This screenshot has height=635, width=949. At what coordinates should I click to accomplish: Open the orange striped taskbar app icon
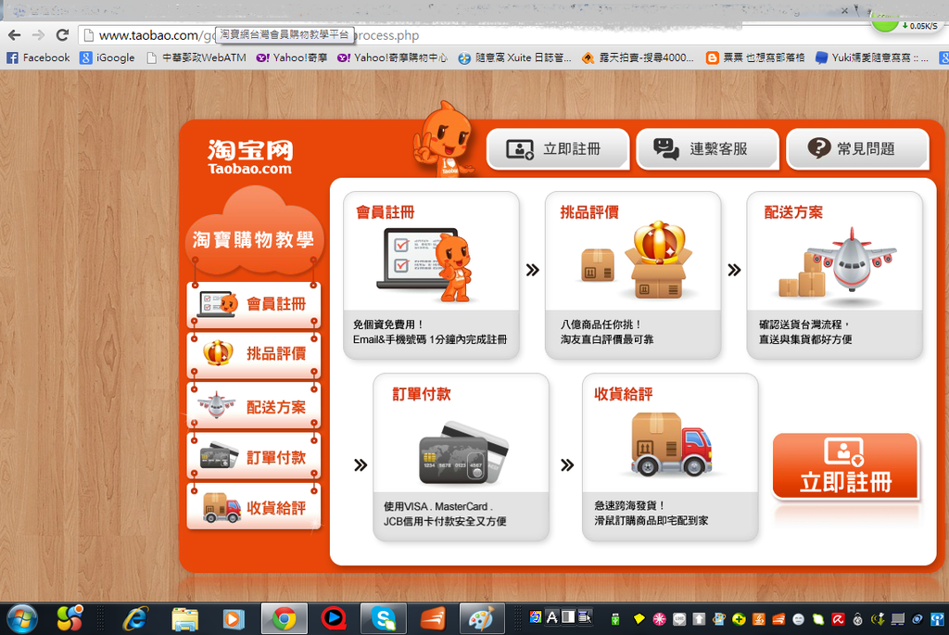tap(433, 619)
